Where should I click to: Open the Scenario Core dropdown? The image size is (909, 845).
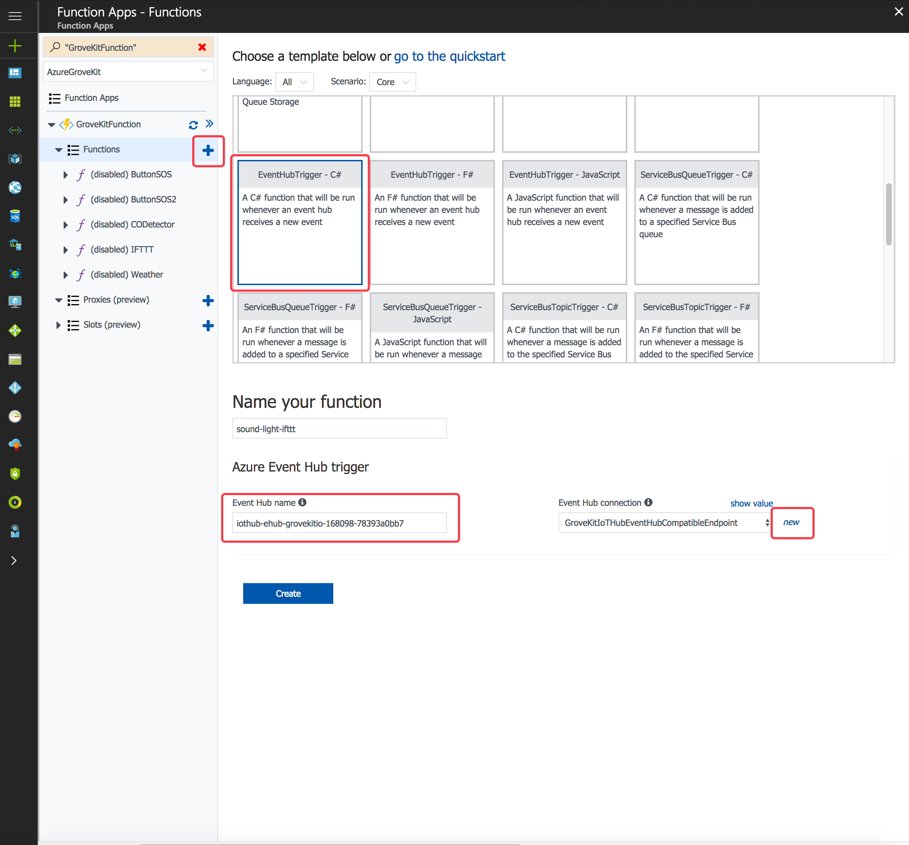(x=392, y=82)
